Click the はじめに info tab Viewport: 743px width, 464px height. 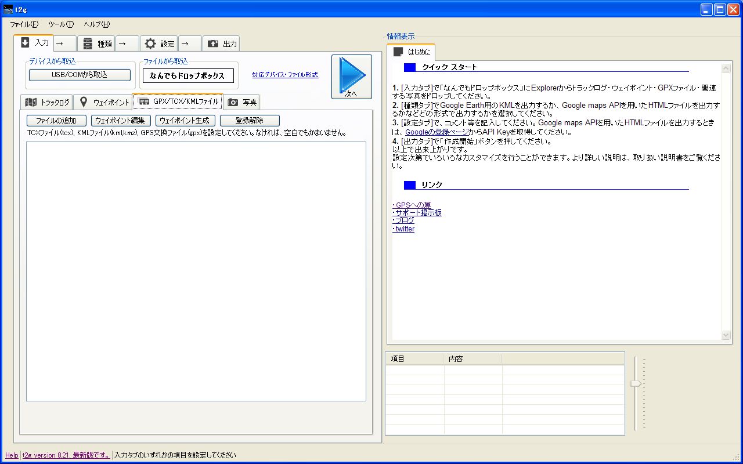(411, 52)
